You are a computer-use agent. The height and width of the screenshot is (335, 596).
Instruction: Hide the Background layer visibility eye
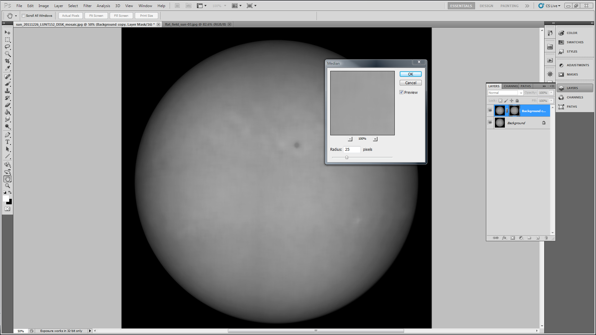[x=490, y=123]
